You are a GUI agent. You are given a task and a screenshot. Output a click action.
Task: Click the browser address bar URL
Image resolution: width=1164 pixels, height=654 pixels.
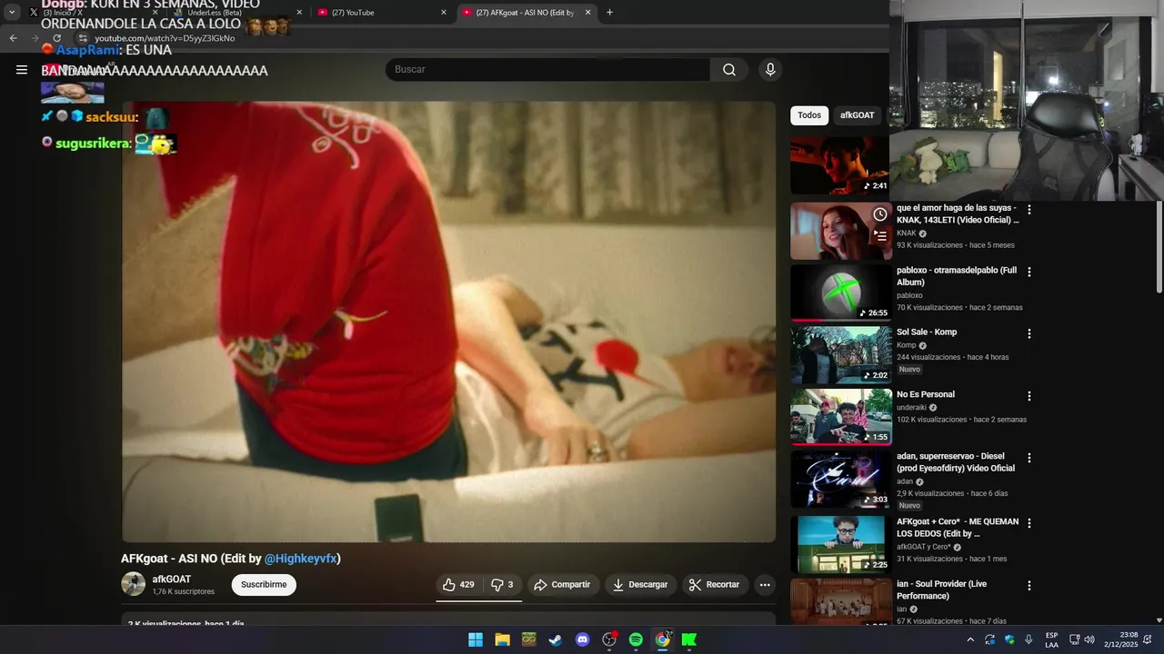tap(165, 38)
